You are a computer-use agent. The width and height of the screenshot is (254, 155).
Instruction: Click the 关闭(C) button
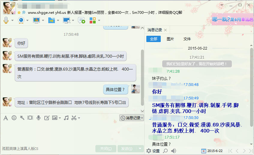coord(106,149)
